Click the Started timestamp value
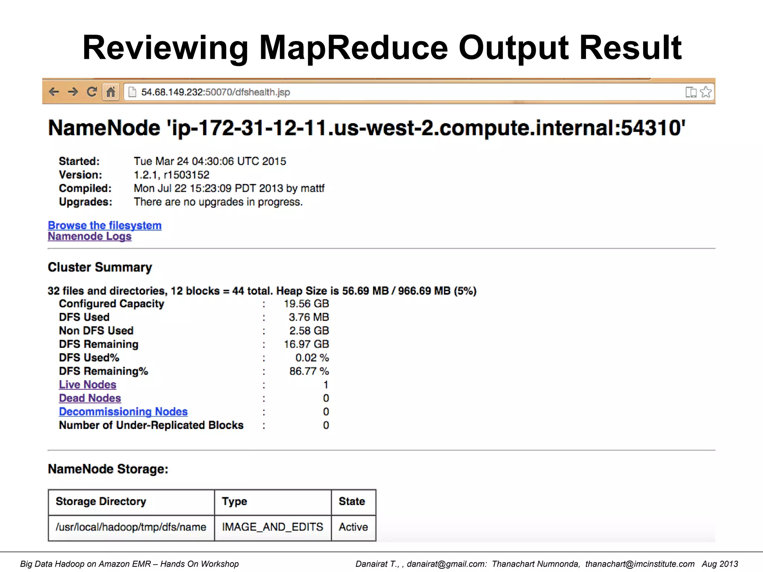The height and width of the screenshot is (572, 763). point(210,161)
